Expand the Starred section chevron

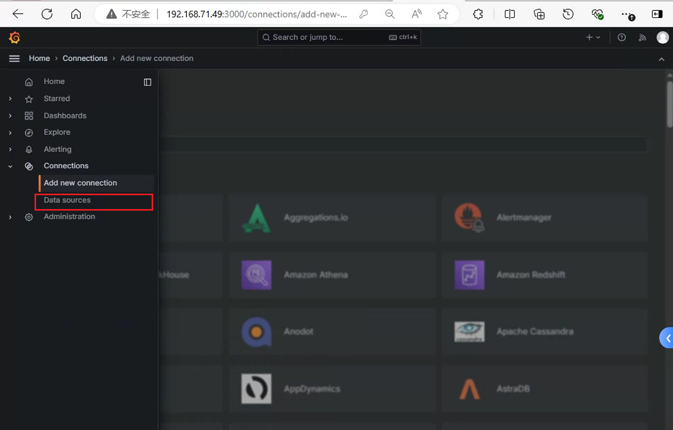[x=10, y=99]
